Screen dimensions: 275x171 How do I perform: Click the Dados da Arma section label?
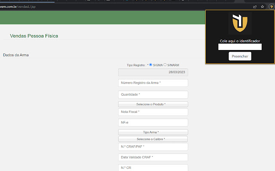point(16,55)
